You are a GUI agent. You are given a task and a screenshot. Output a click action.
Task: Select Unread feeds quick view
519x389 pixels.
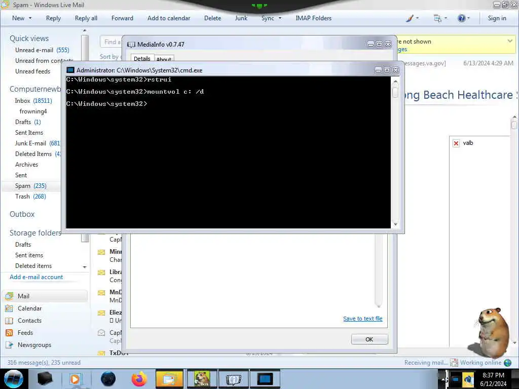pyautogui.click(x=33, y=71)
